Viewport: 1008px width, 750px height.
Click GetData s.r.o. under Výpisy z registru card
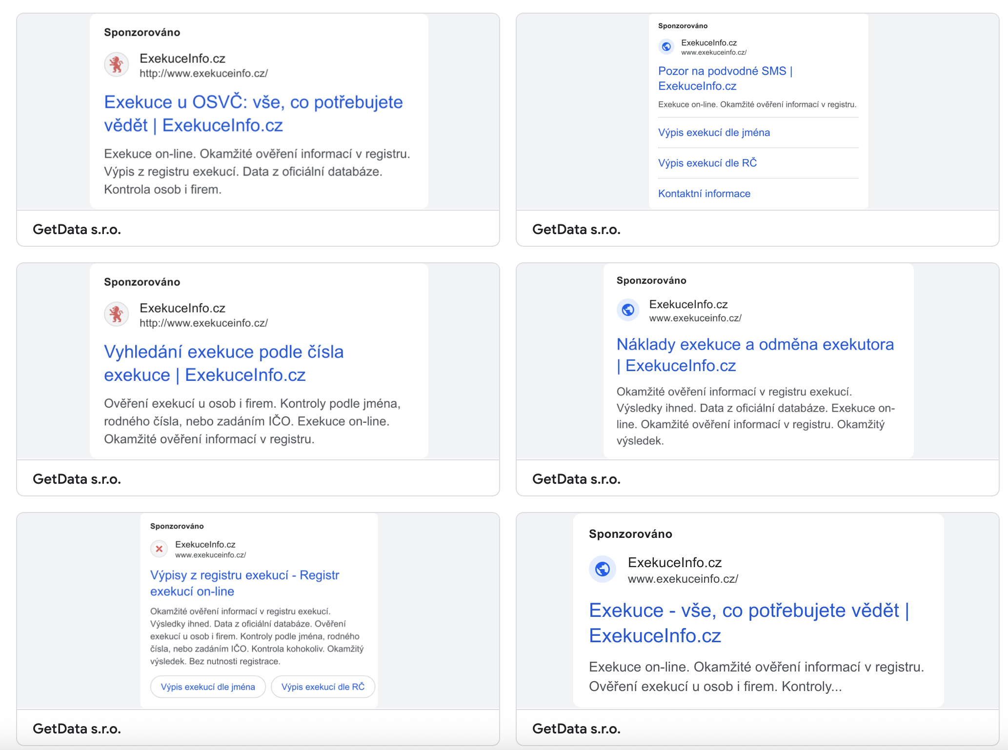(x=77, y=729)
